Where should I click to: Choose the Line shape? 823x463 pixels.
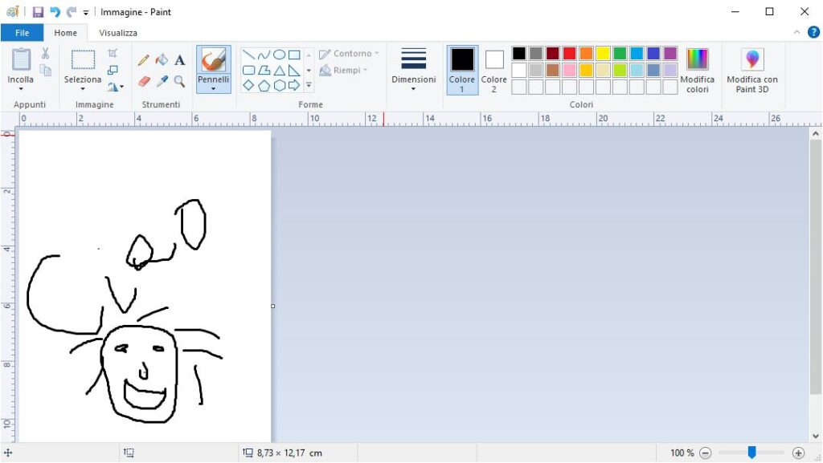coord(249,55)
